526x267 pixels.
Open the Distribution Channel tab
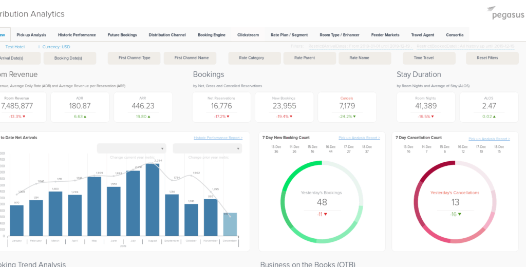point(167,35)
